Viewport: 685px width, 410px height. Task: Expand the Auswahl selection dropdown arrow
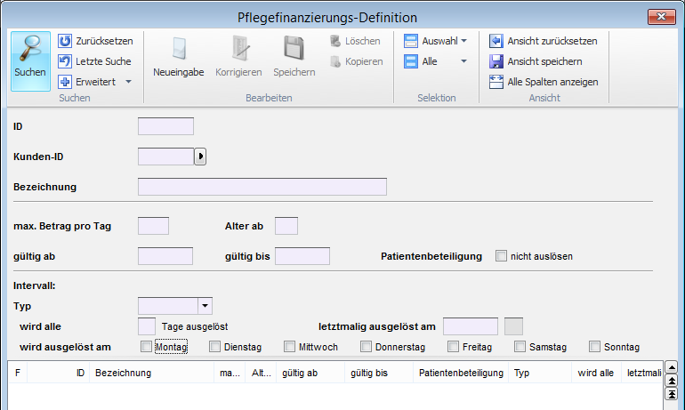[x=464, y=41]
